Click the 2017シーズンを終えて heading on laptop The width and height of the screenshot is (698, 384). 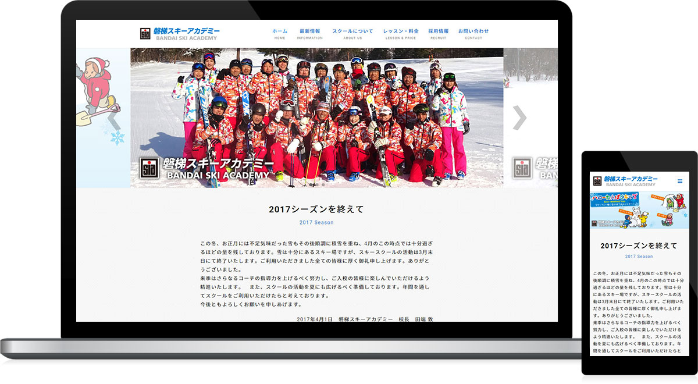[316, 209]
